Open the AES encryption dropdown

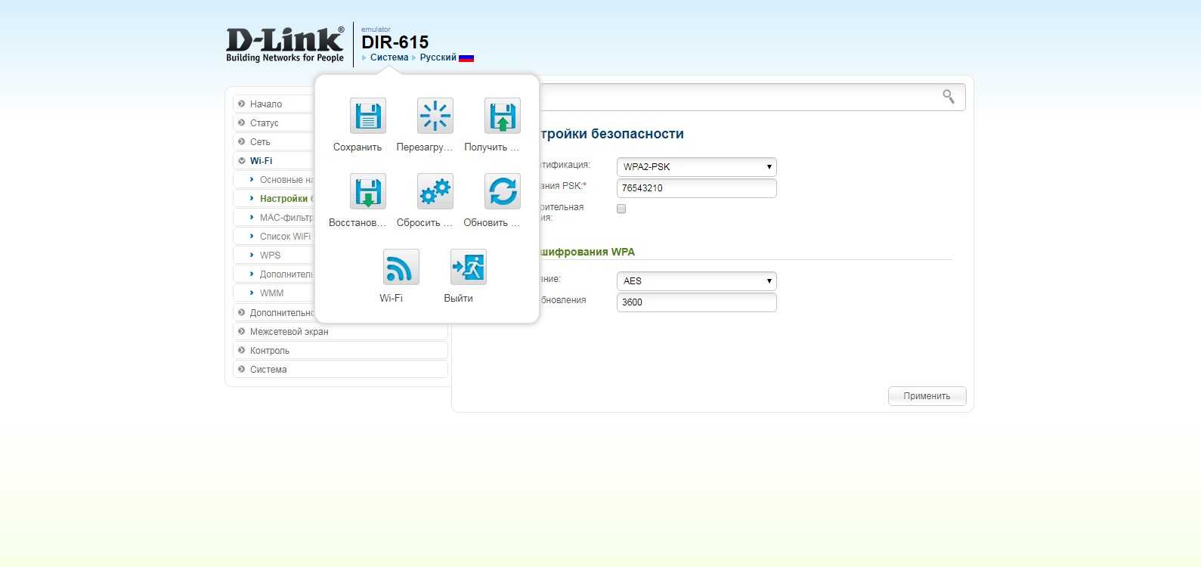[x=696, y=281]
